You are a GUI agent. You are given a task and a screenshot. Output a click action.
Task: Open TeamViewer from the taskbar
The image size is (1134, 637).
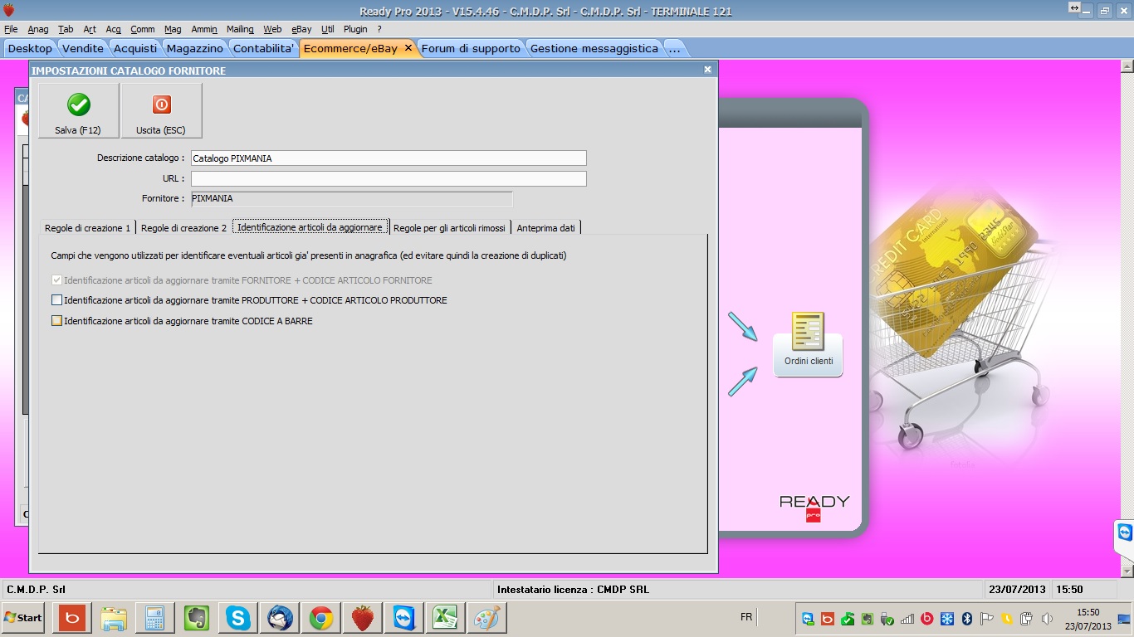(404, 618)
